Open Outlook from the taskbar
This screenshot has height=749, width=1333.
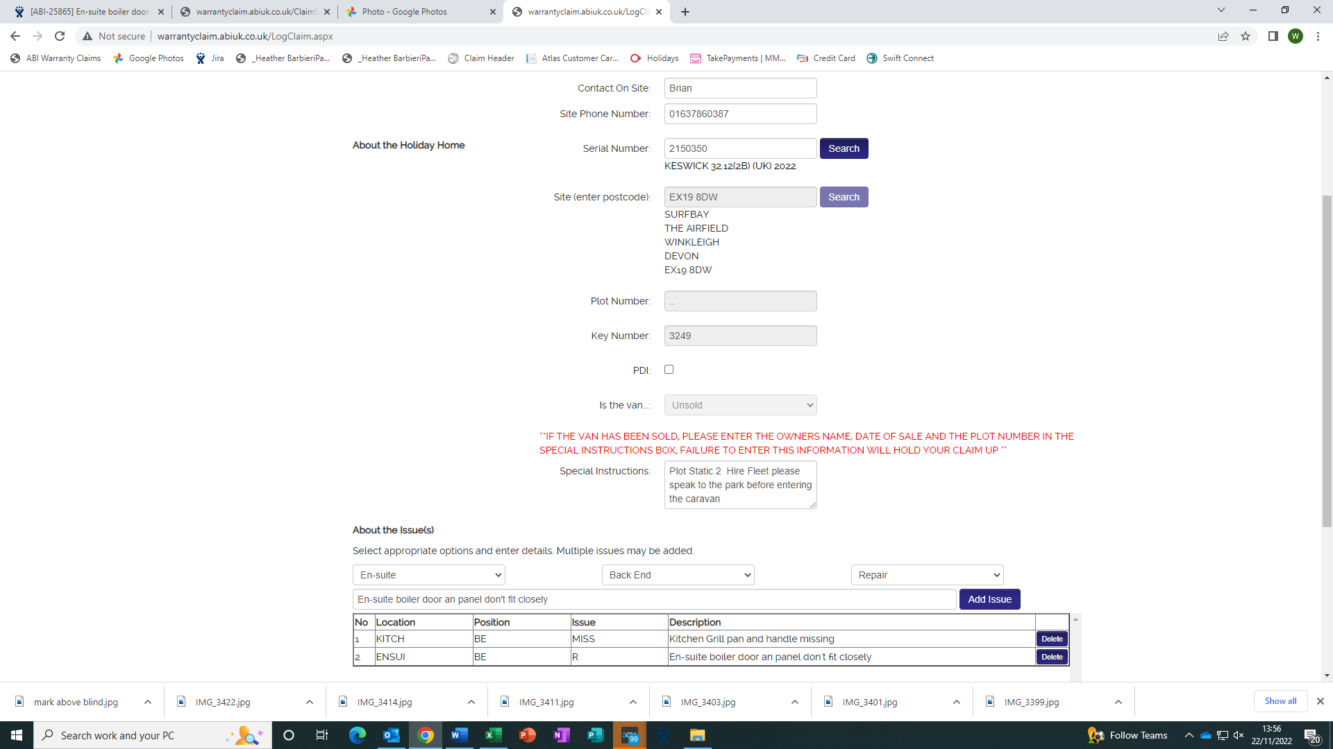pos(391,735)
